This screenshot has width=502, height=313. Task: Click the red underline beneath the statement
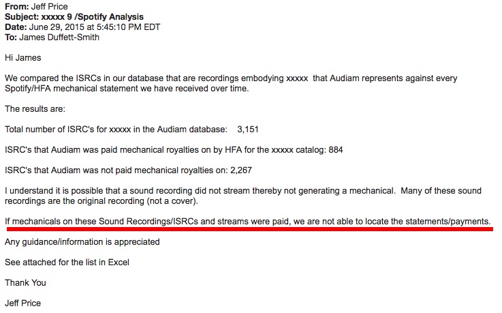(x=250, y=229)
